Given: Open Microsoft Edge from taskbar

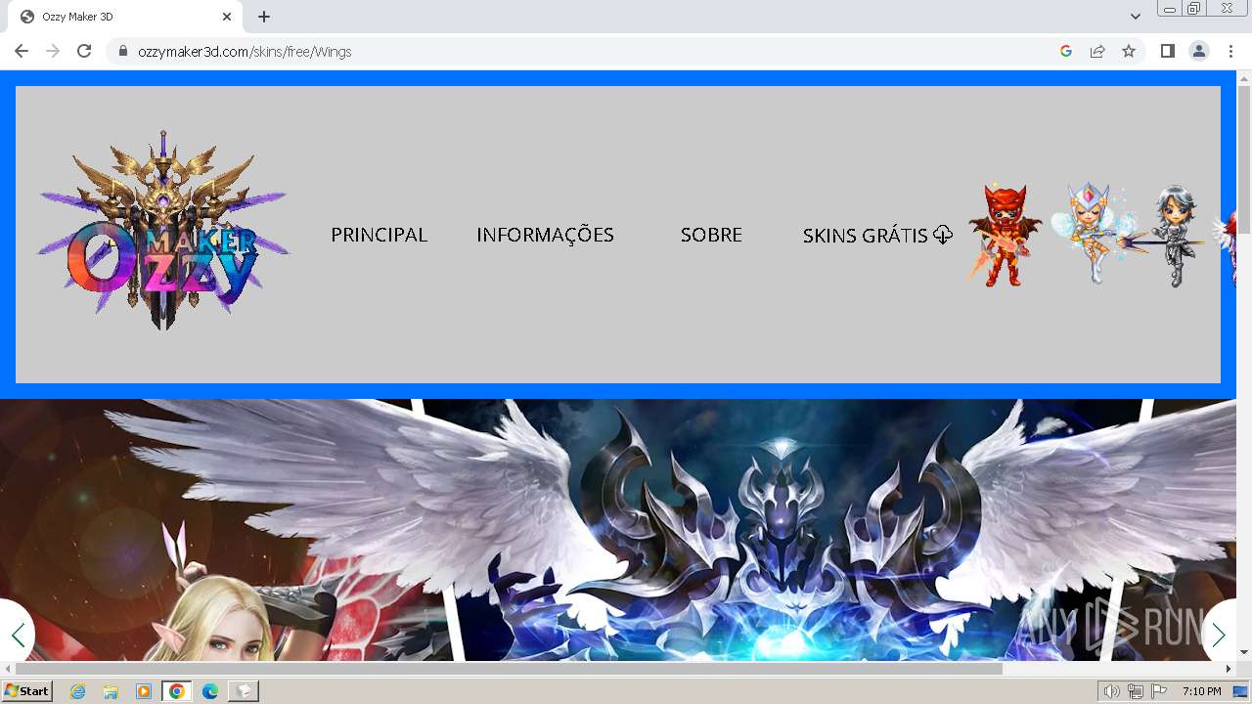Looking at the screenshot, I should click(x=210, y=691).
